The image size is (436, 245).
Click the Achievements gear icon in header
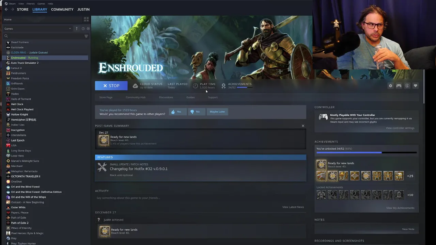(x=223, y=86)
